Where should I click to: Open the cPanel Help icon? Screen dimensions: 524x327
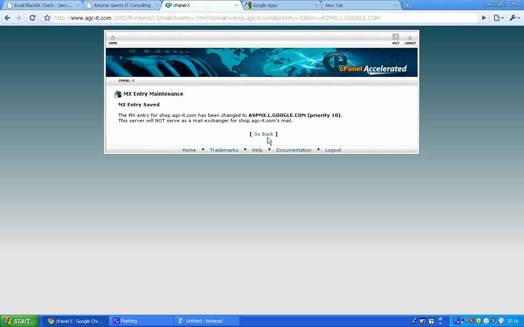click(x=396, y=39)
